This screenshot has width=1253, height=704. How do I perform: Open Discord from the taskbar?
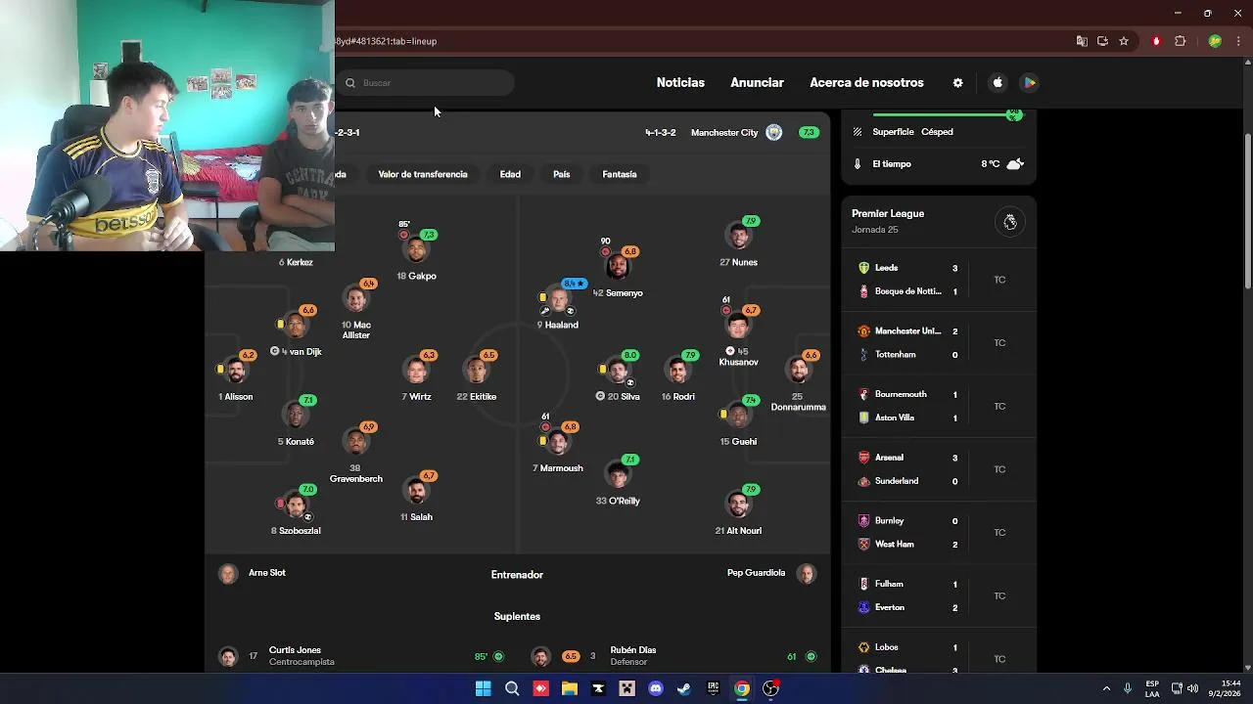click(x=656, y=688)
